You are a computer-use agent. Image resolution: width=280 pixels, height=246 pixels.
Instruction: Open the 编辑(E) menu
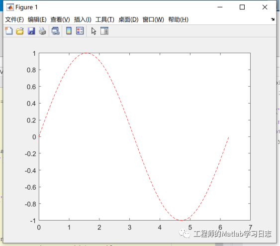[x=37, y=19]
